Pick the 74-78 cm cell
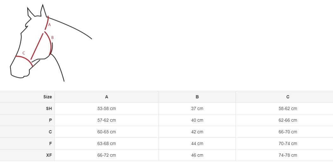Image resolution: width=333 pixels, height=163 pixels. coord(288,155)
